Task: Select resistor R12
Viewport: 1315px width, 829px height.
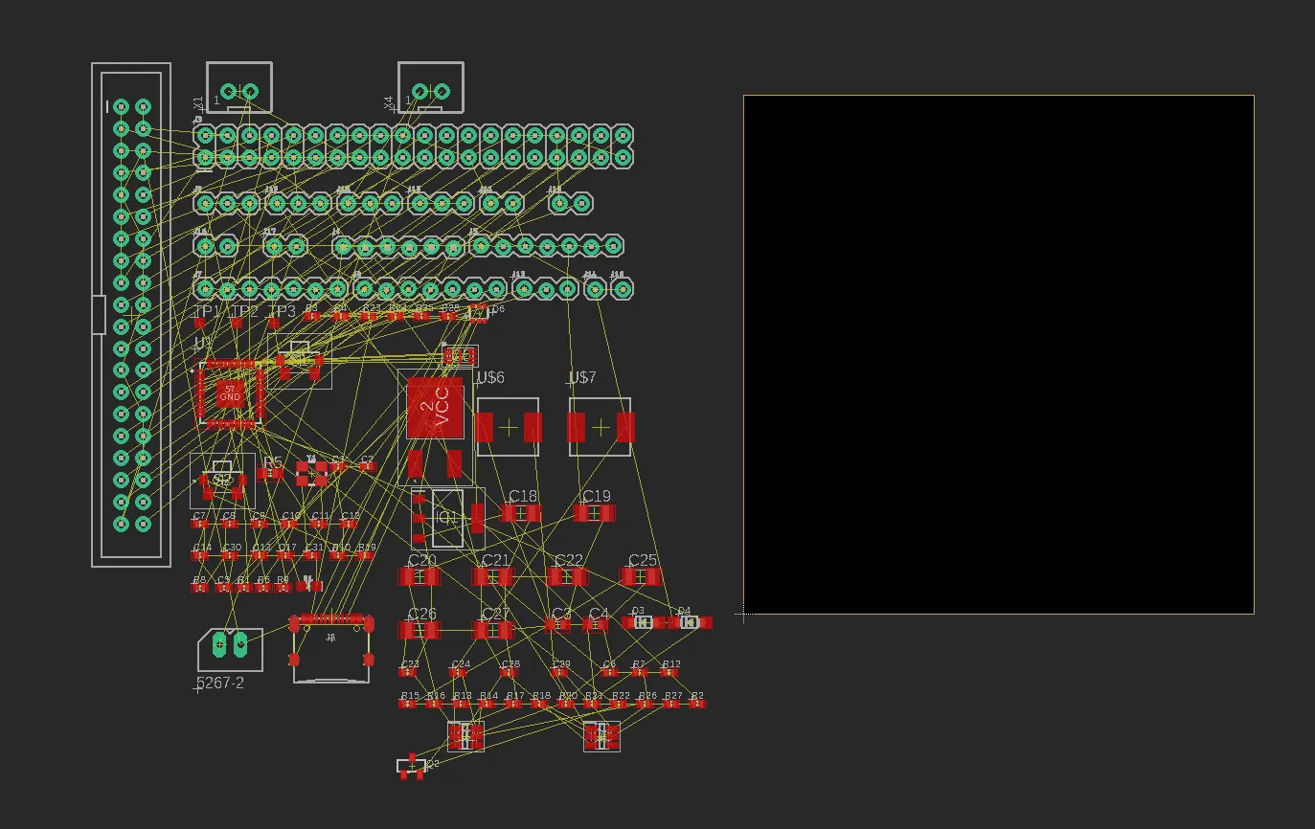Action: 669,672
